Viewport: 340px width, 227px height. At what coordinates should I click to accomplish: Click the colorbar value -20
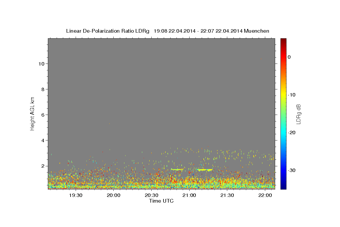(x=292, y=133)
